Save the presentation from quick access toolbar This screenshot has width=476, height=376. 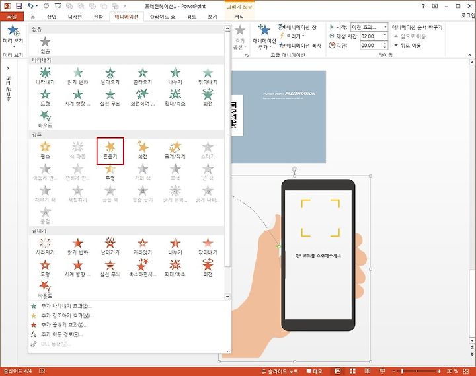[19, 6]
